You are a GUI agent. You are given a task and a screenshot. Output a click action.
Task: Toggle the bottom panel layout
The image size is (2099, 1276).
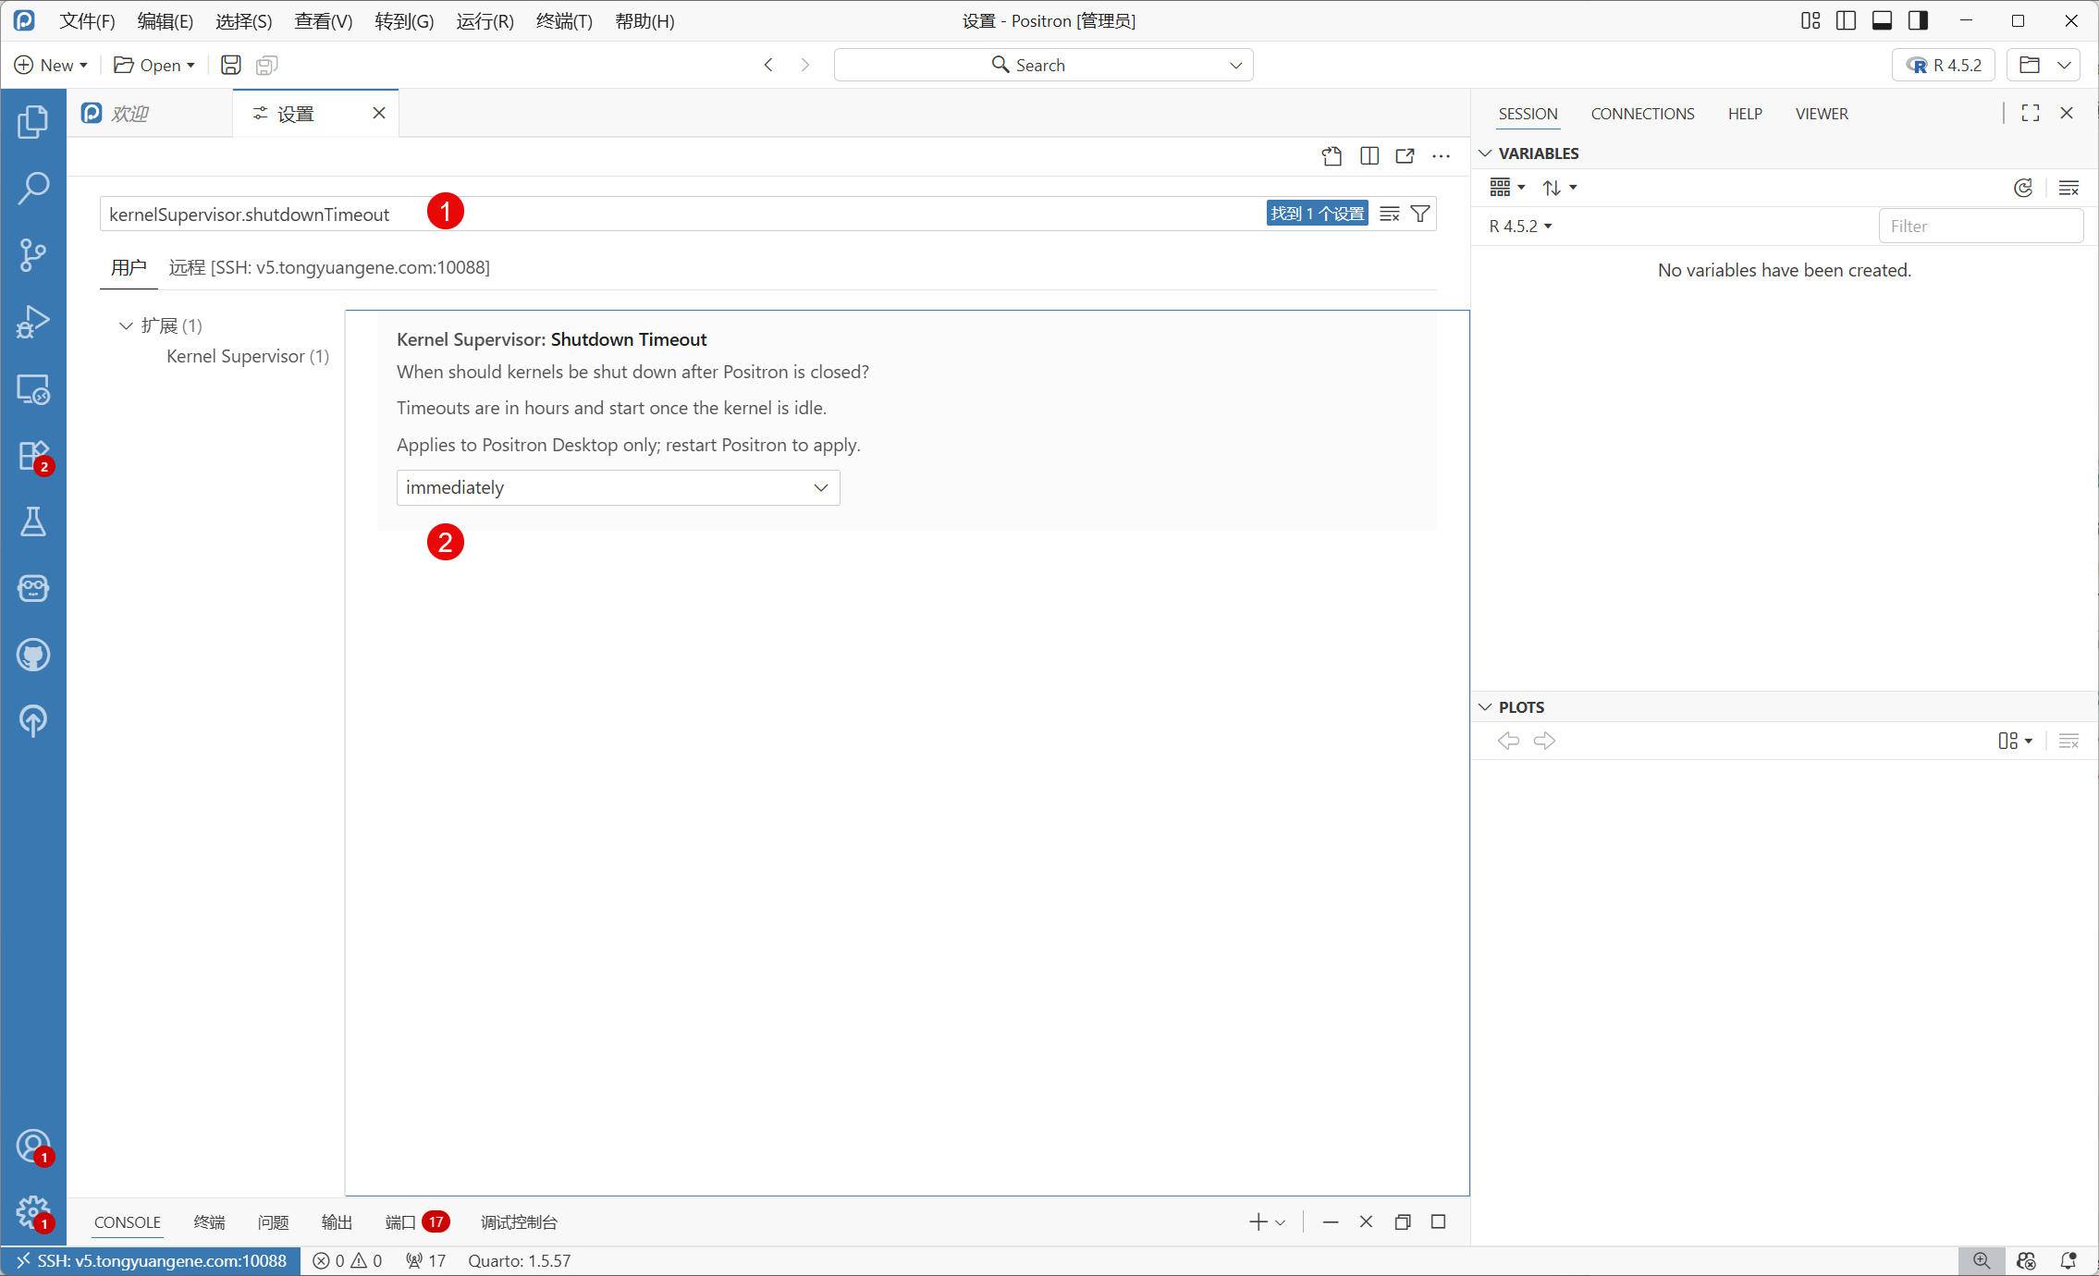(x=1882, y=20)
